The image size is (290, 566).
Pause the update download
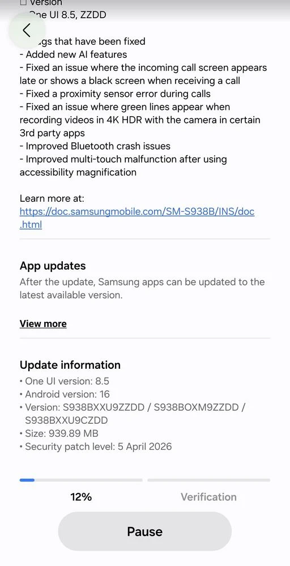pyautogui.click(x=144, y=531)
